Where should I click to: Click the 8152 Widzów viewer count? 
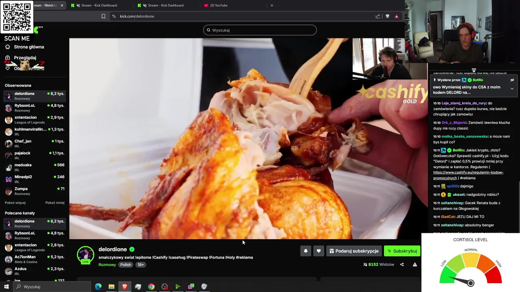pos(379,264)
